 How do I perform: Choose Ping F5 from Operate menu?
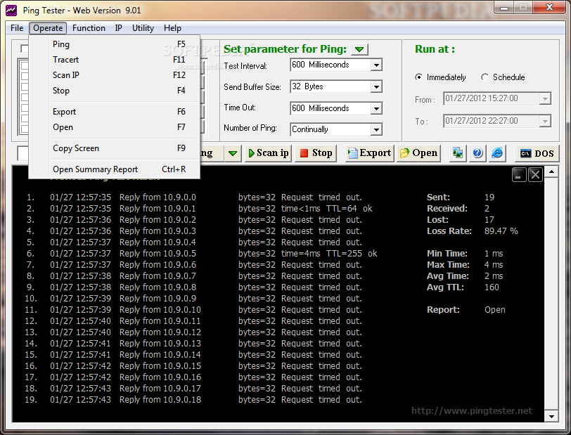pyautogui.click(x=115, y=44)
